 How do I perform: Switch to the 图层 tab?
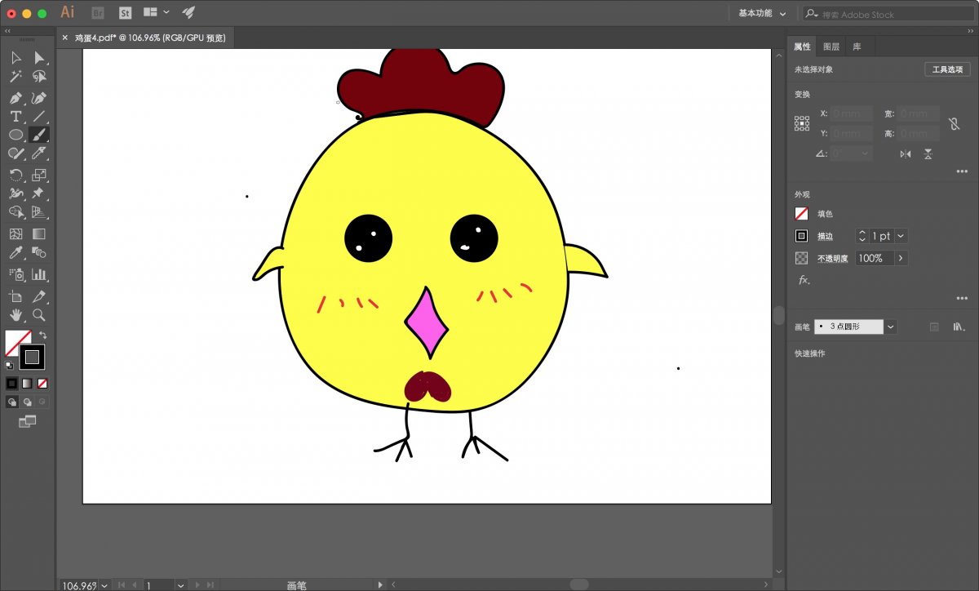pos(831,47)
